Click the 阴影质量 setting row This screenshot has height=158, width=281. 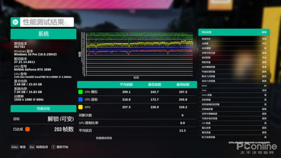coord(234,62)
